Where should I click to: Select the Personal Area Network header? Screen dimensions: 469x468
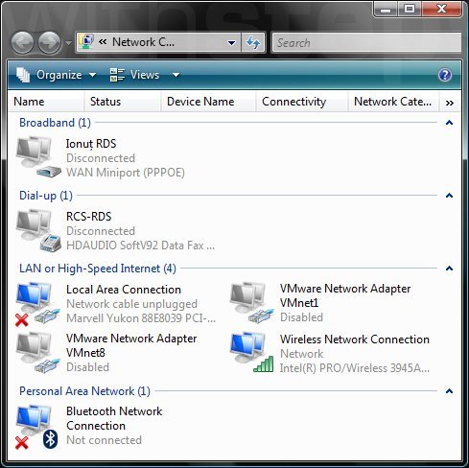pos(84,391)
